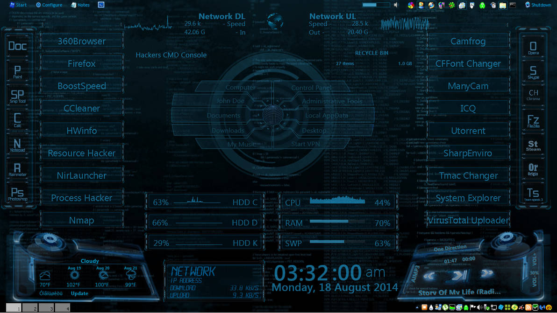Open the volume speaker tray icon at bottom

click(x=479, y=308)
